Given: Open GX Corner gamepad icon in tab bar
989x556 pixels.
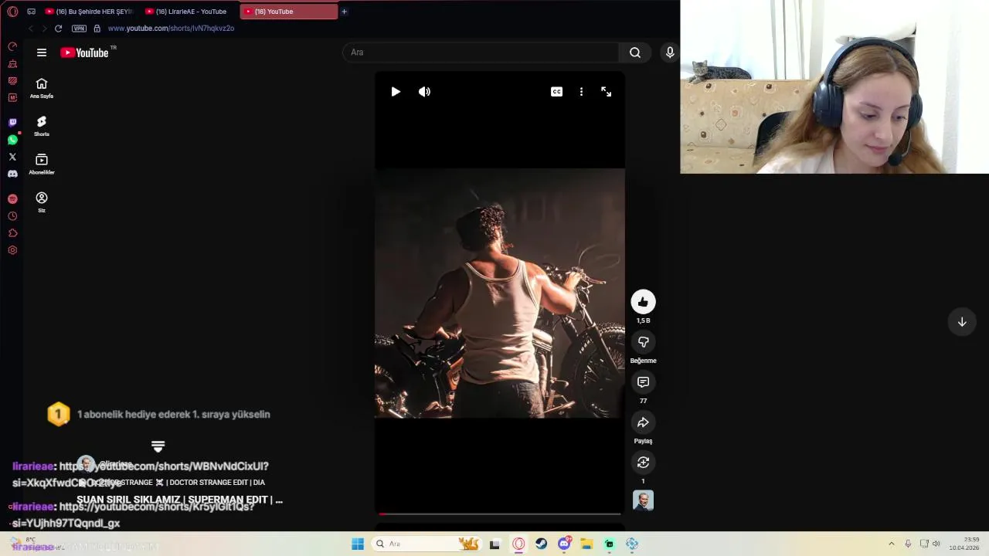Looking at the screenshot, I should point(31,12).
